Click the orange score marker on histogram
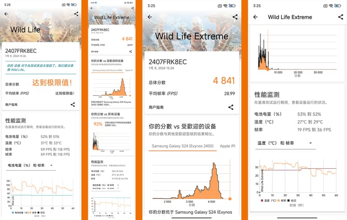The height and width of the screenshot is (220, 347). click(230, 199)
